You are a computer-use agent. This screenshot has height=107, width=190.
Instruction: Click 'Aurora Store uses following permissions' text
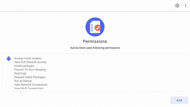pyautogui.click(x=95, y=48)
